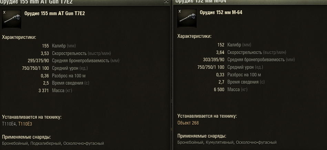The width and height of the screenshot is (327, 150).
Task: Select the 295/375/90 penetration value
Action: point(38,61)
